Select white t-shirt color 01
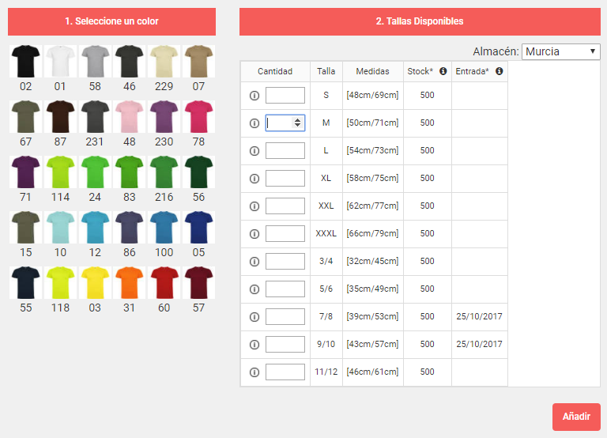This screenshot has height=438, width=607. tap(60, 61)
